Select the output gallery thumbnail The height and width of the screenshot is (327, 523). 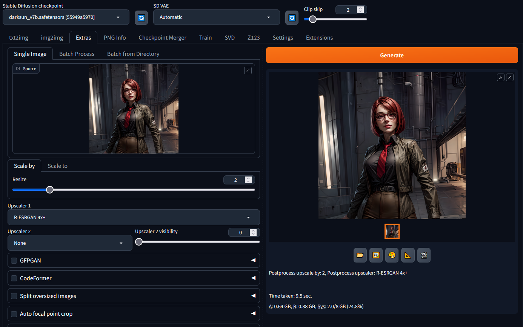coord(392,231)
